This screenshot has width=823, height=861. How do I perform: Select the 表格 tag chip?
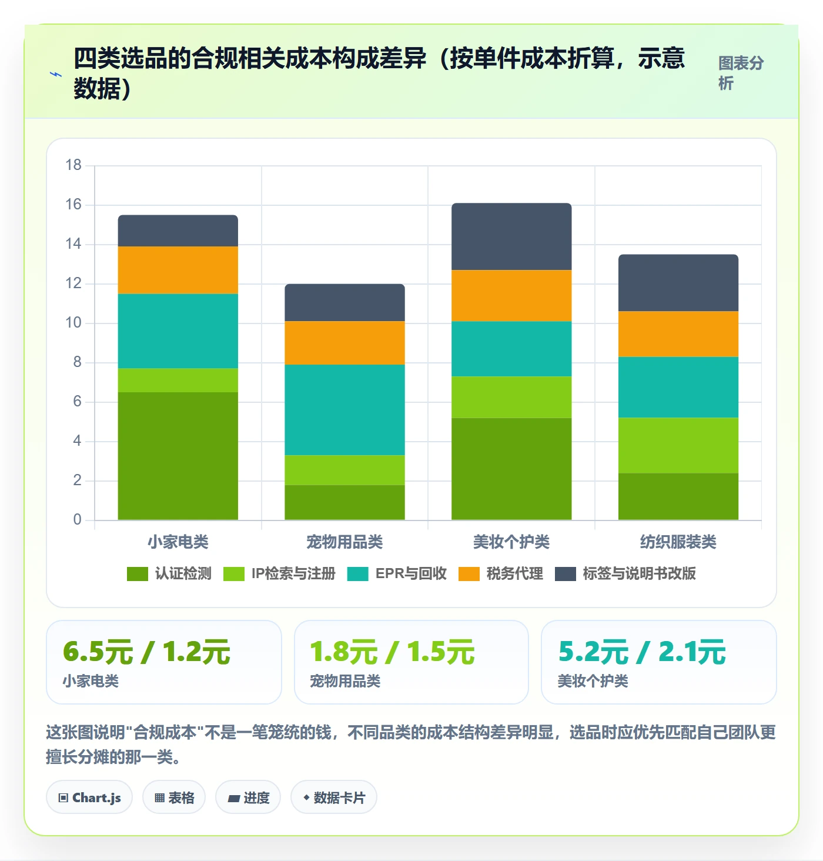pos(174,797)
